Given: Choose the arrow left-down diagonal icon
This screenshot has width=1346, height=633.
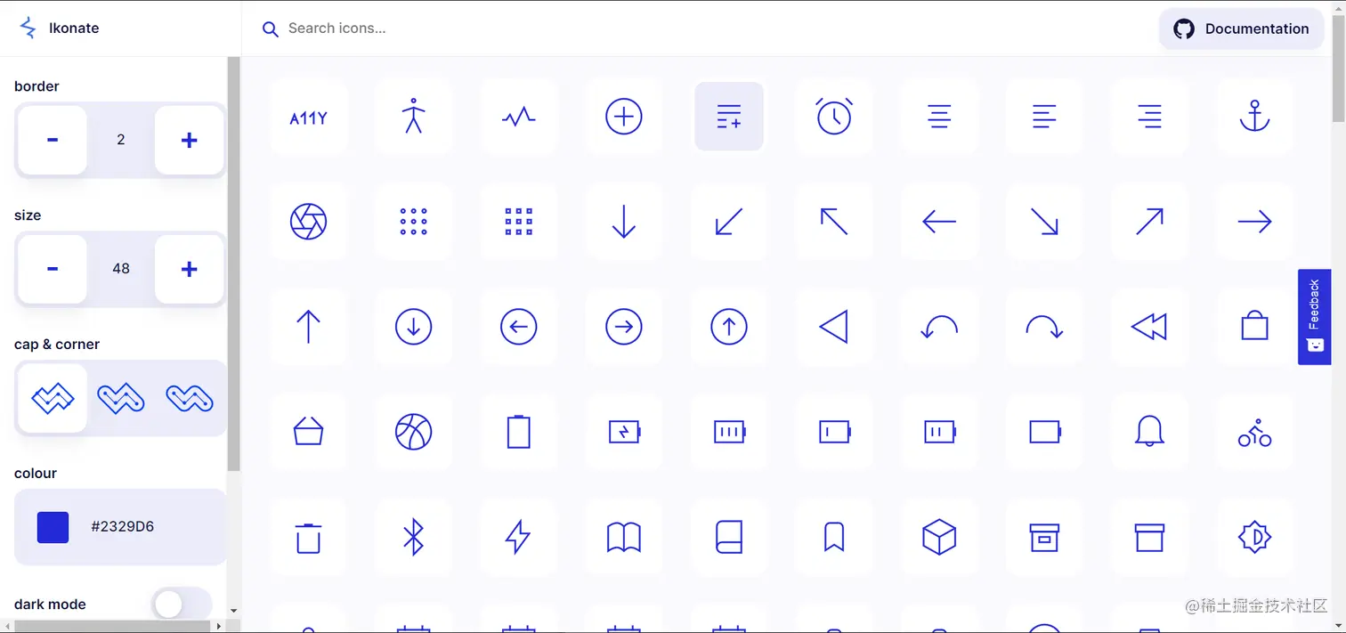Looking at the screenshot, I should (729, 222).
